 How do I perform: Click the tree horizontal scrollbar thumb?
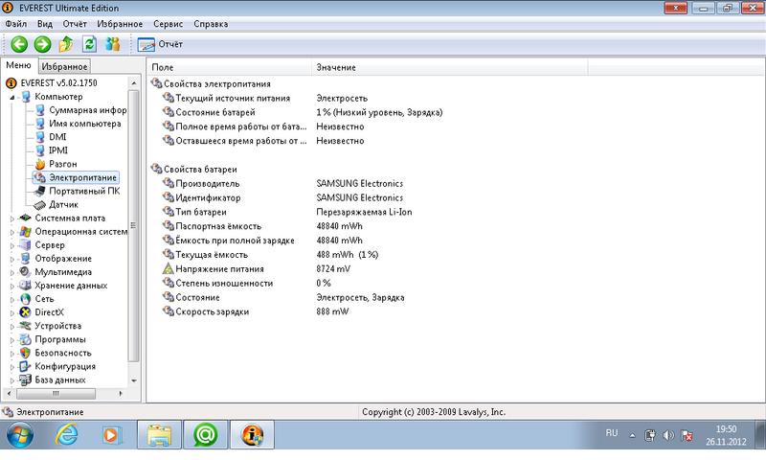coord(56,394)
